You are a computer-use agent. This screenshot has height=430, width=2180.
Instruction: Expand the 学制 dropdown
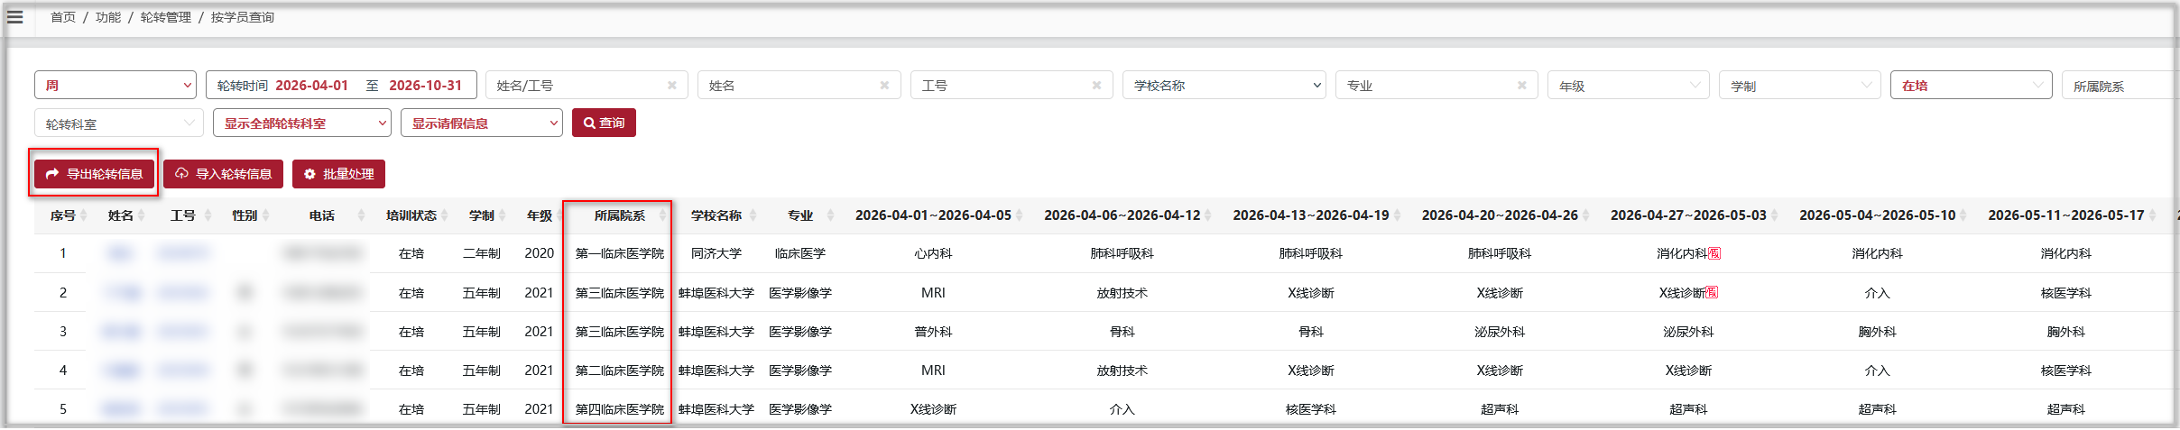coord(1800,86)
